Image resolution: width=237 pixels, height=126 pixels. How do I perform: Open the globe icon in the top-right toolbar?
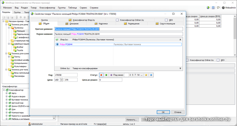208,8
